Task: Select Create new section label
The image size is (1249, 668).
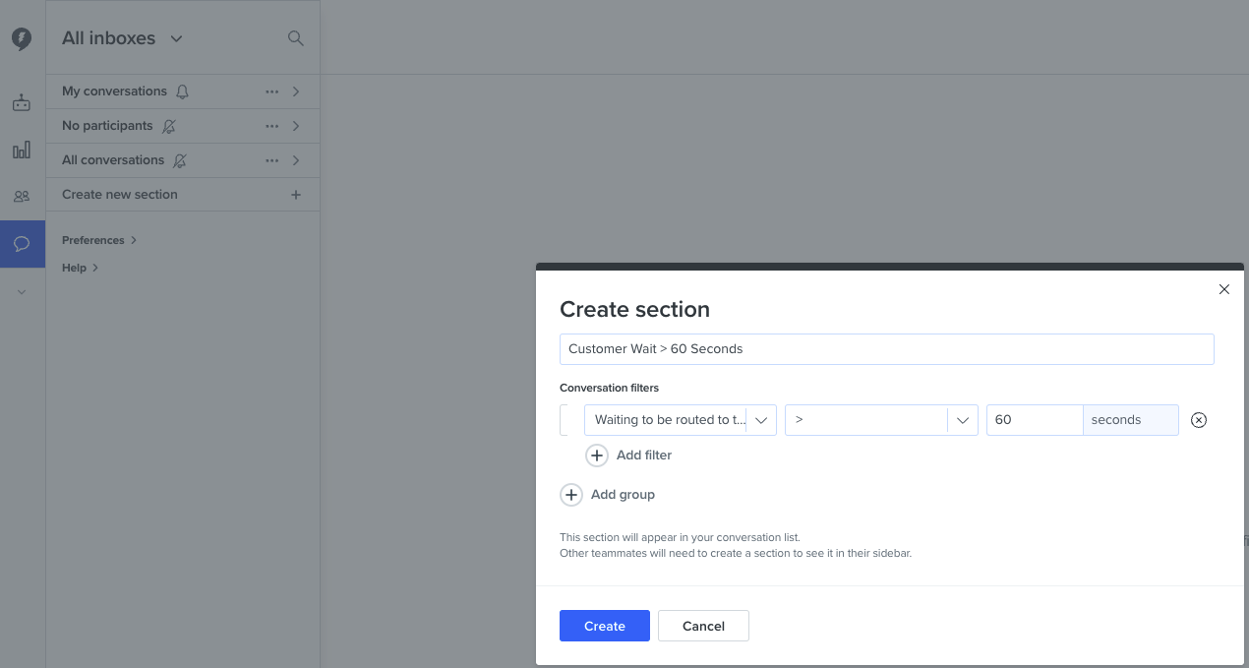Action: coord(120,195)
